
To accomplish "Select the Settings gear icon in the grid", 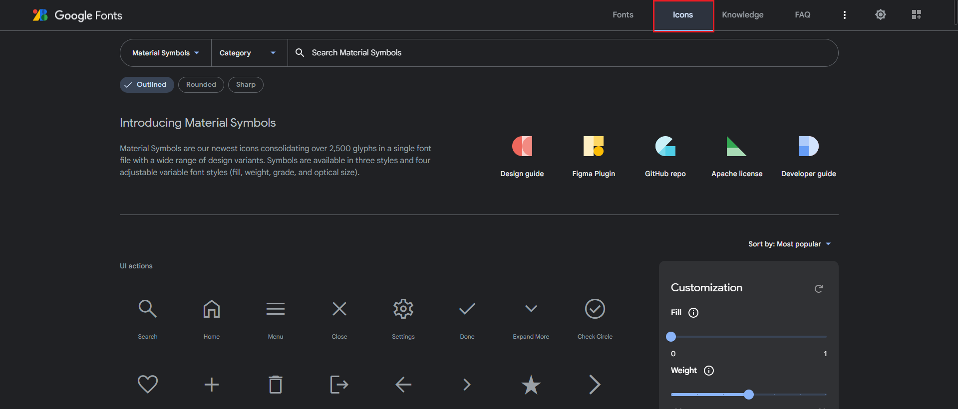I will click(x=403, y=309).
